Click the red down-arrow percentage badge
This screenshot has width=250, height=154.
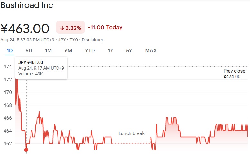[x=70, y=27]
